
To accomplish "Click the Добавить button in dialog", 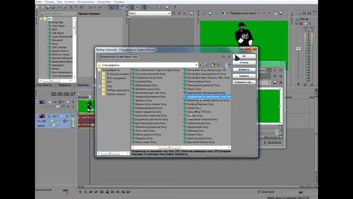I will pyautogui.click(x=244, y=70).
